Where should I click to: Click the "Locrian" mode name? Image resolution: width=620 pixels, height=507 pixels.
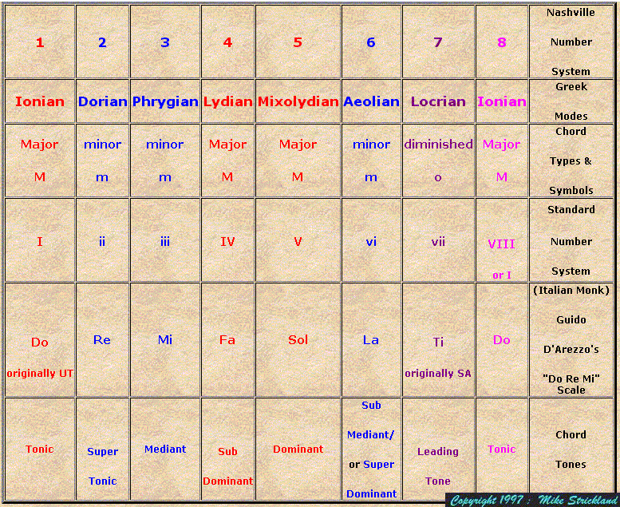[438, 101]
